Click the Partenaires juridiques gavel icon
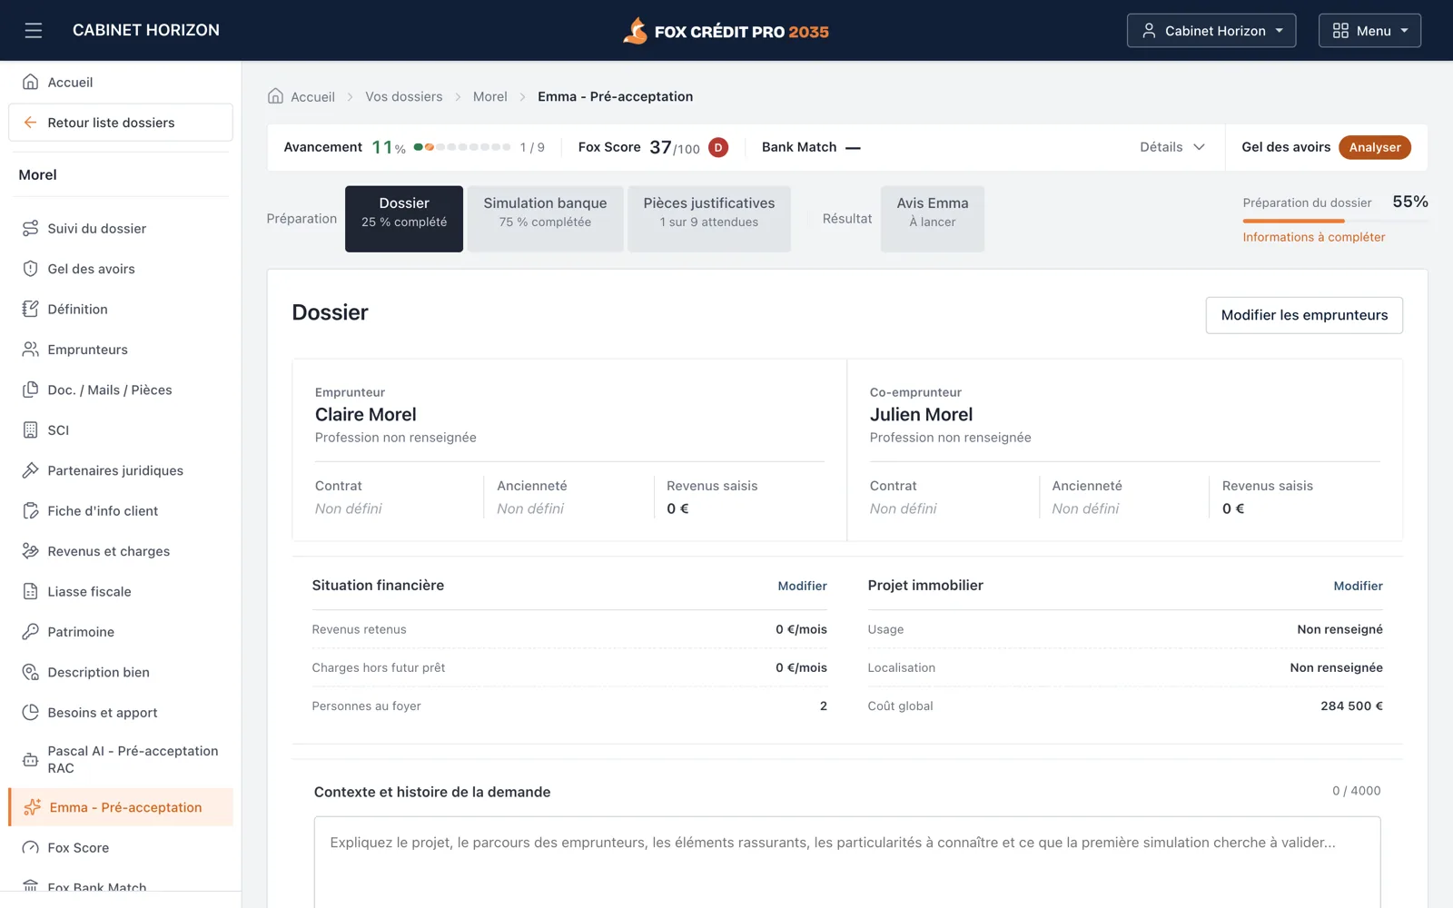 point(30,470)
